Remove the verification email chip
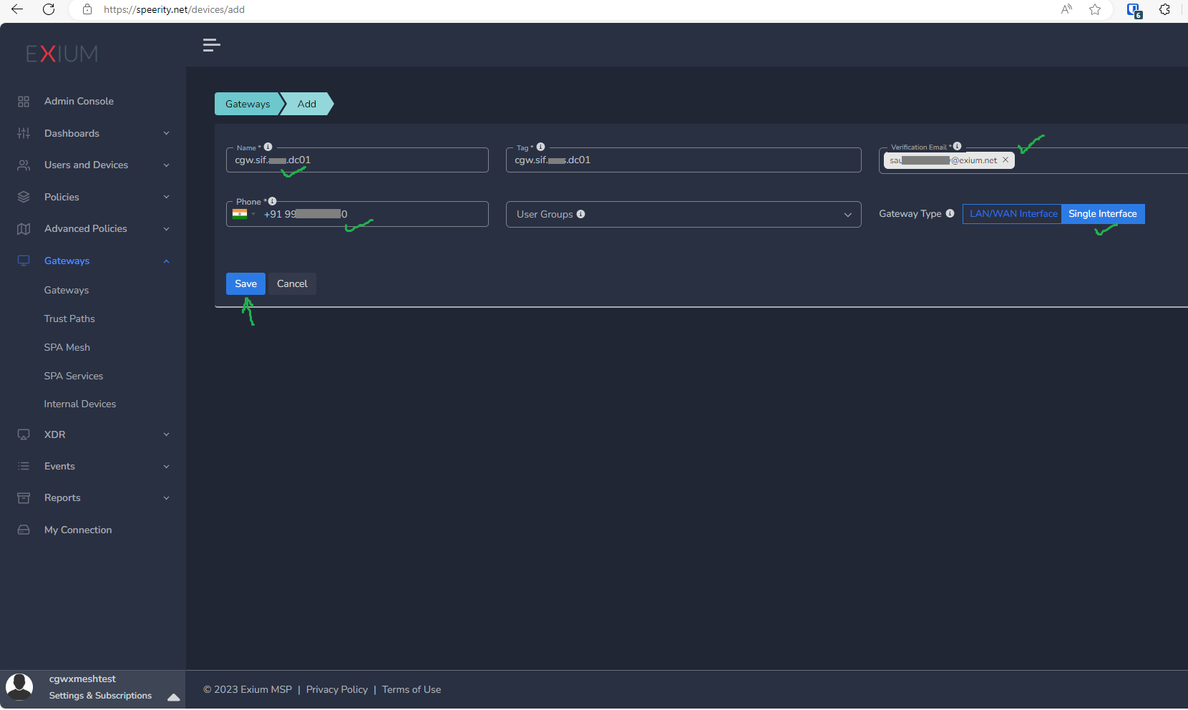 [1006, 160]
